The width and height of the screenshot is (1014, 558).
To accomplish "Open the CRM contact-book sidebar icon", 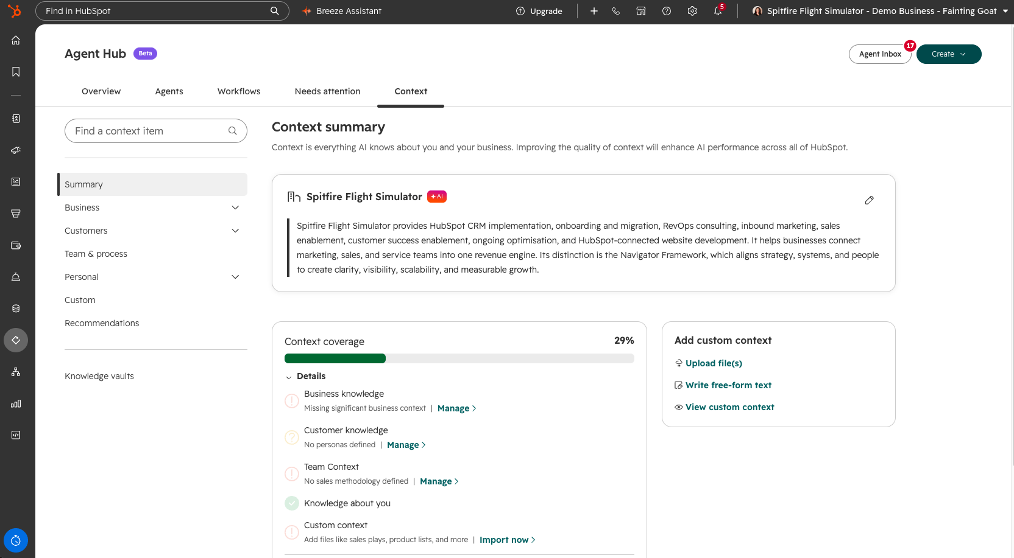I will click(16, 119).
